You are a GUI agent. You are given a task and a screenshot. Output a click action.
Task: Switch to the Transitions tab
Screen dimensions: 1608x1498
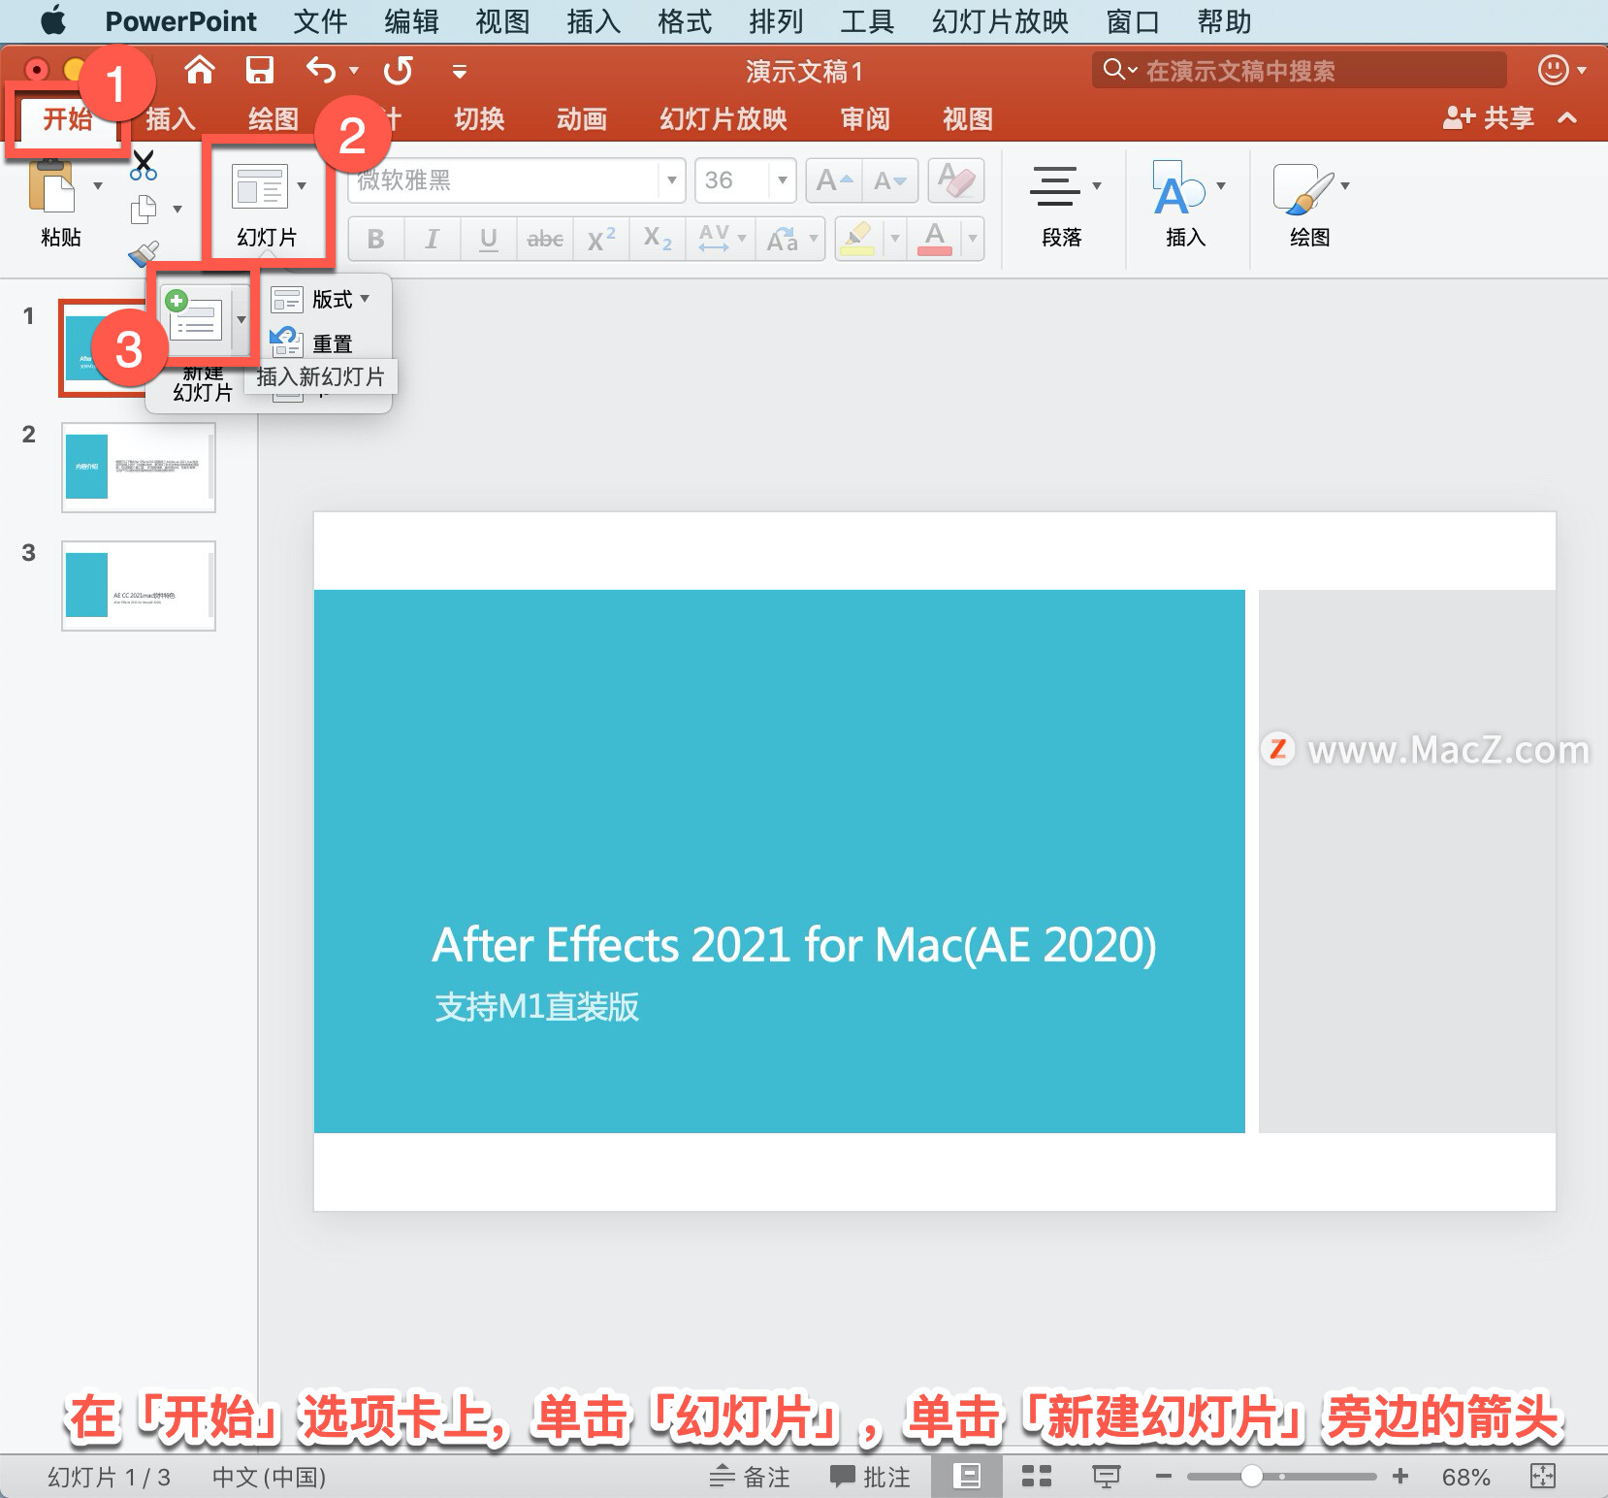(x=479, y=118)
